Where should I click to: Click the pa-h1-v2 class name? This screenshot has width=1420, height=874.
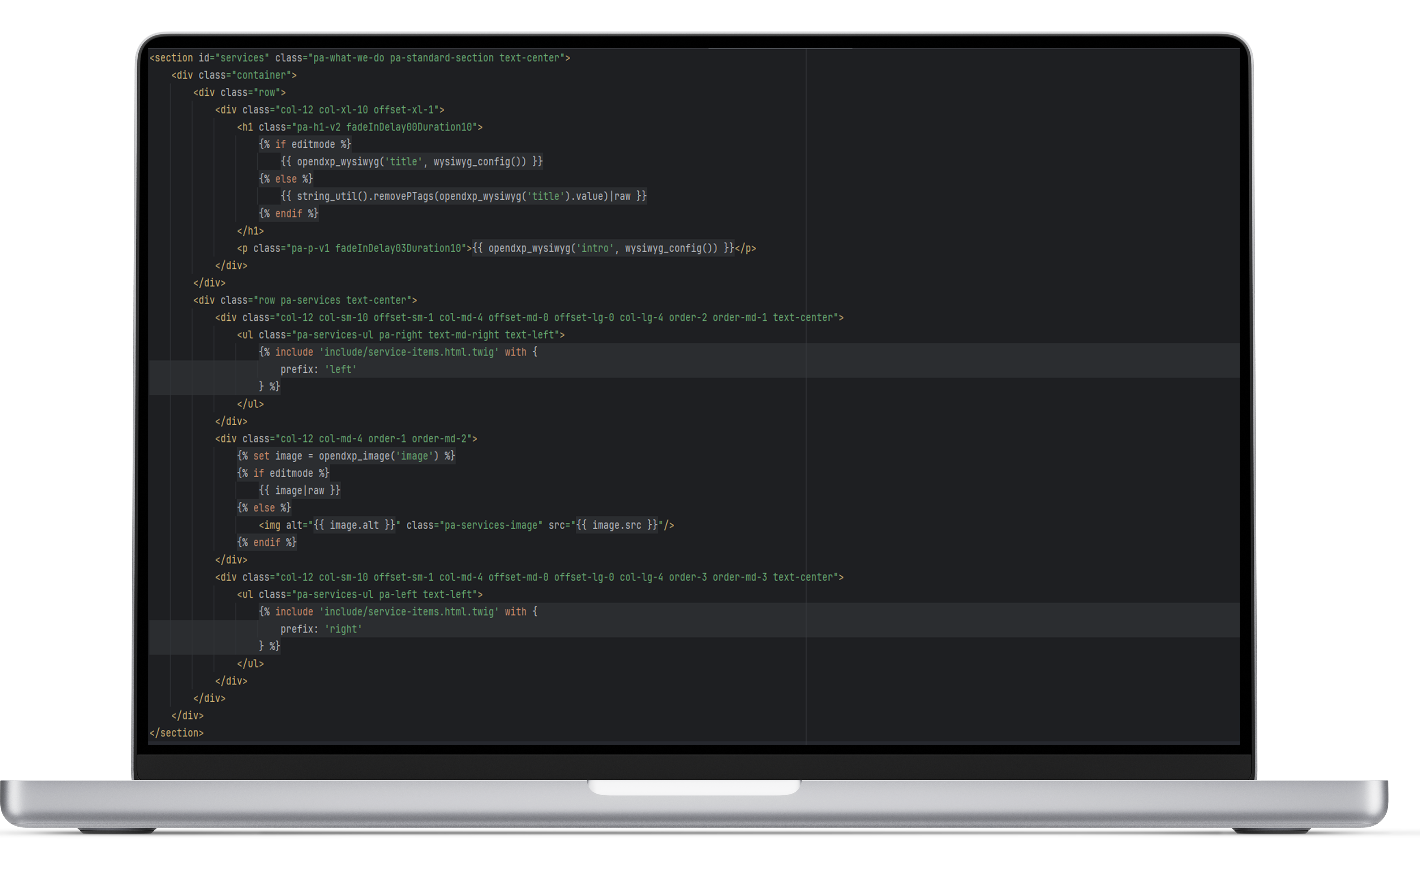[318, 127]
